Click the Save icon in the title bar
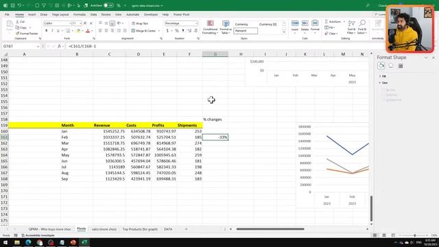The height and width of the screenshot is (247, 439). pos(12,5)
